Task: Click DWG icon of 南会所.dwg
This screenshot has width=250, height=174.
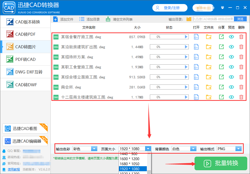Action: coord(56,87)
